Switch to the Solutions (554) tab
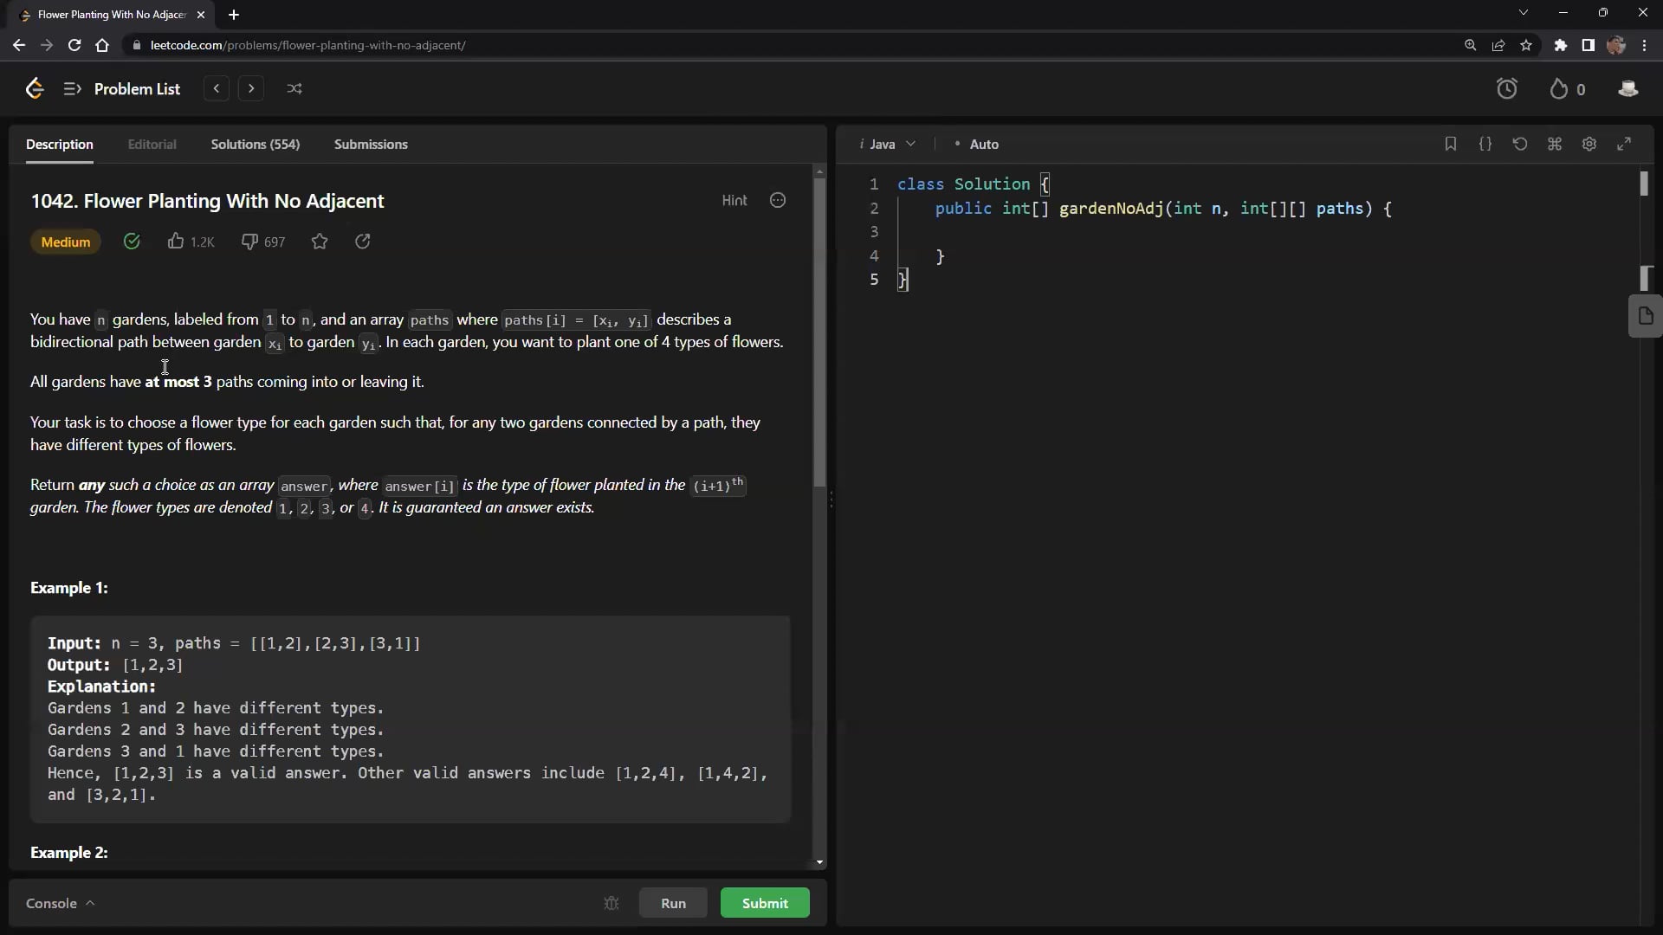 coord(256,145)
